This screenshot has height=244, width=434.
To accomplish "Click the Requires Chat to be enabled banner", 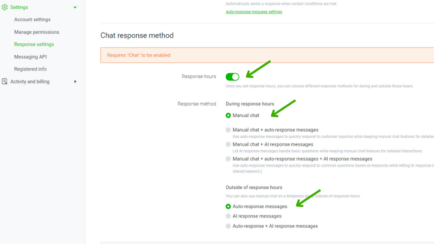I will (x=267, y=55).
